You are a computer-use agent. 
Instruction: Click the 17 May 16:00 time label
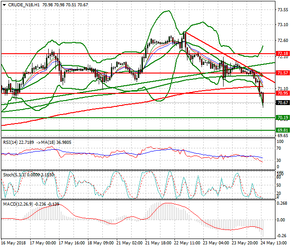pos(72,243)
